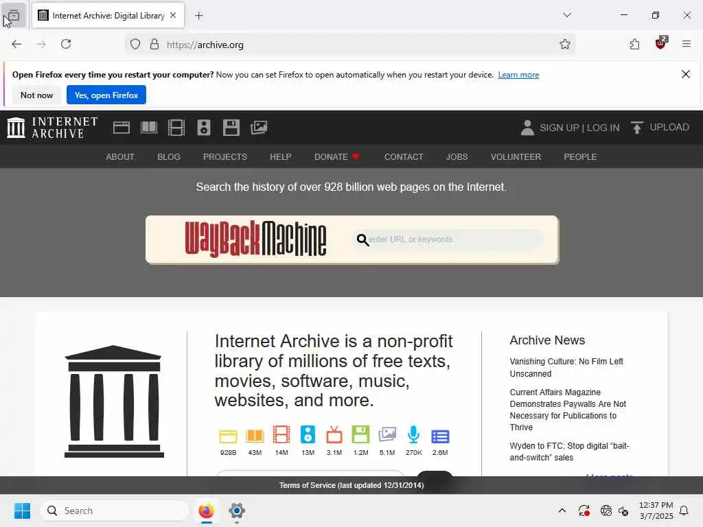Open the PROJECTS menu item
This screenshot has height=527, width=703.
tap(225, 157)
